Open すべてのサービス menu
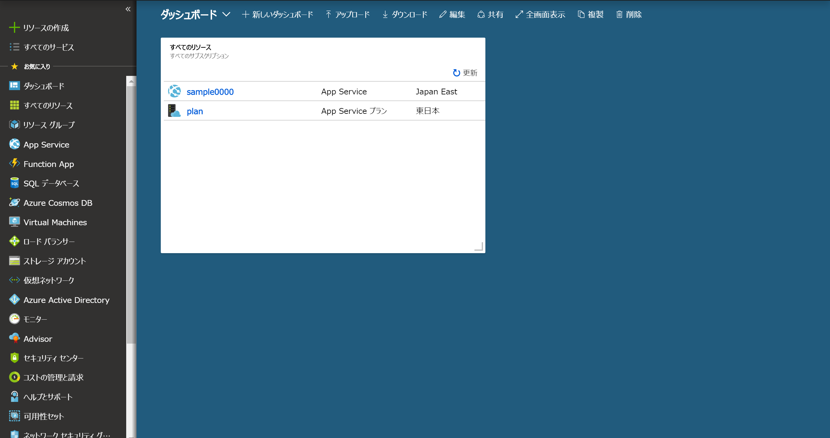Viewport: 830px width, 438px height. click(49, 47)
